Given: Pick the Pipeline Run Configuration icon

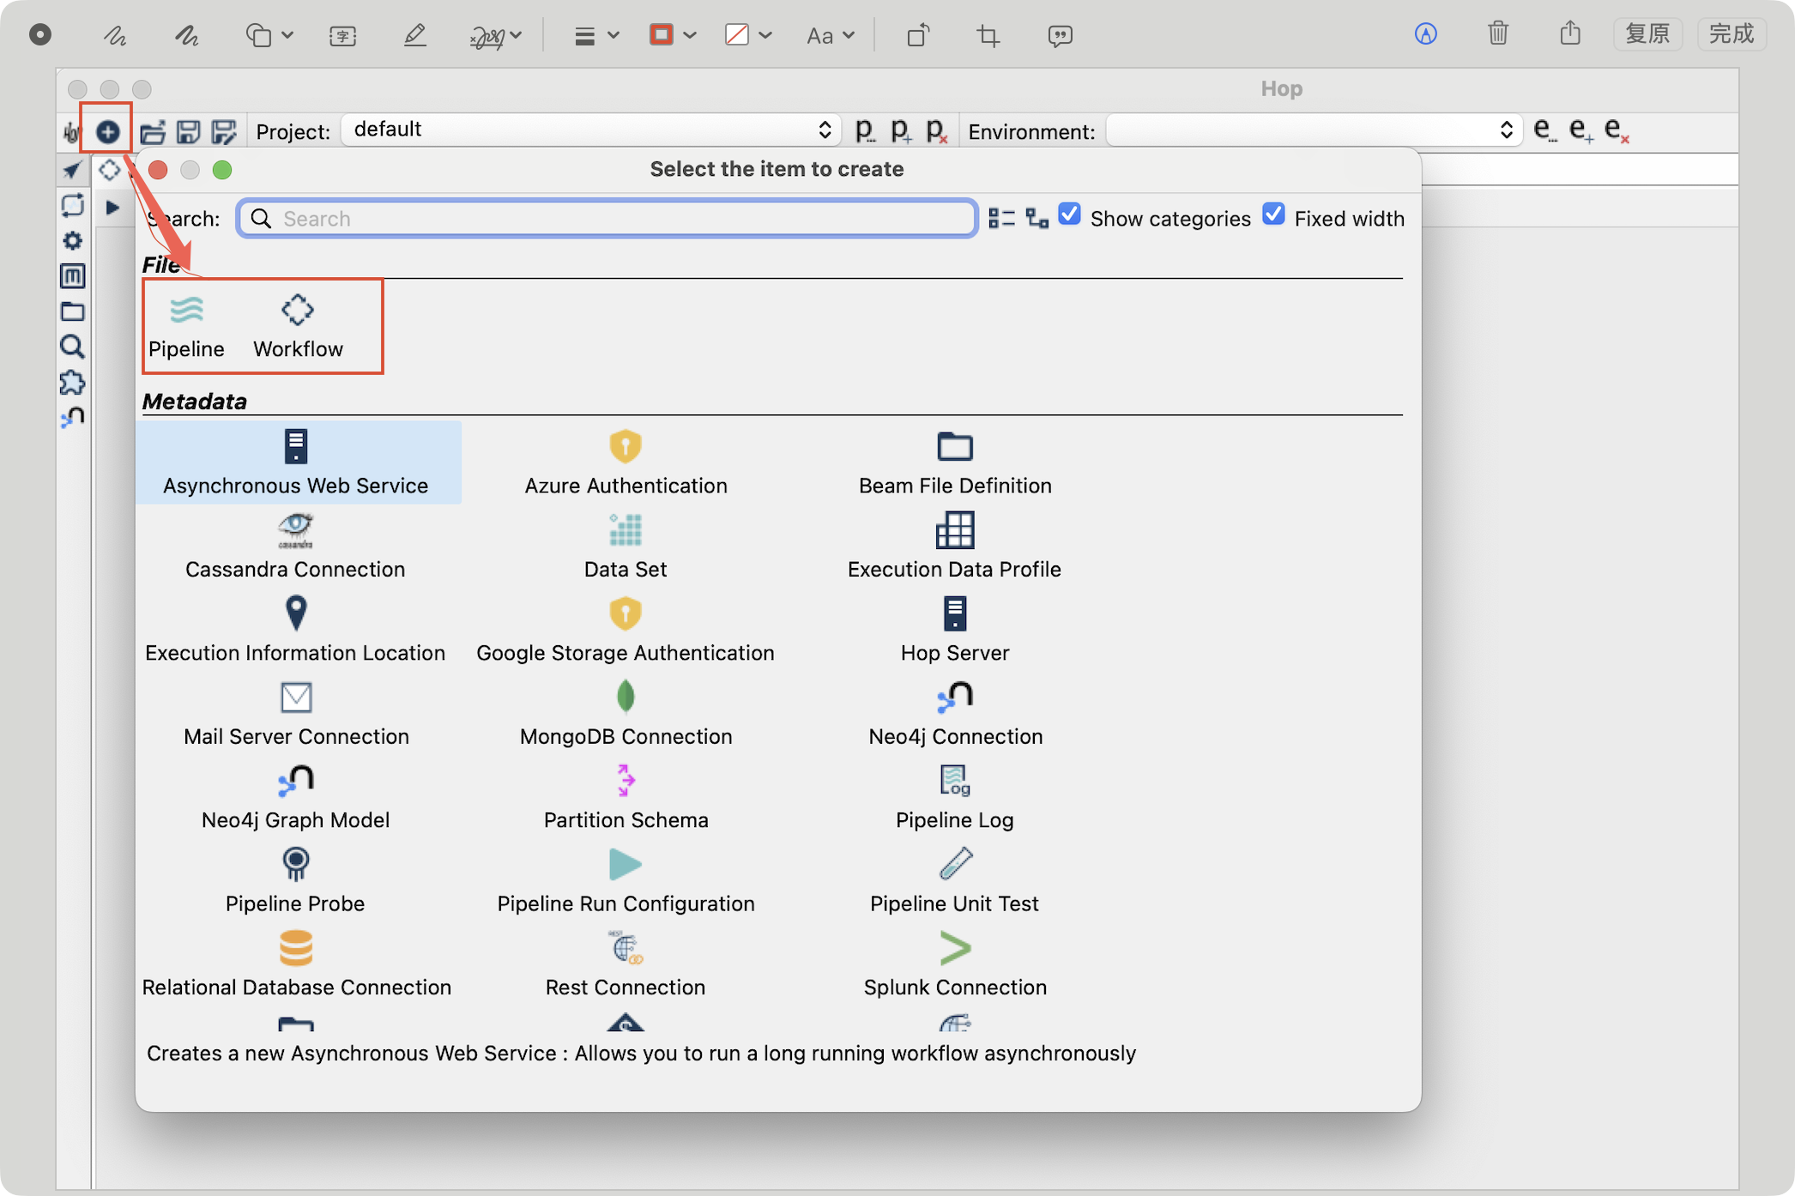Looking at the screenshot, I should point(626,864).
